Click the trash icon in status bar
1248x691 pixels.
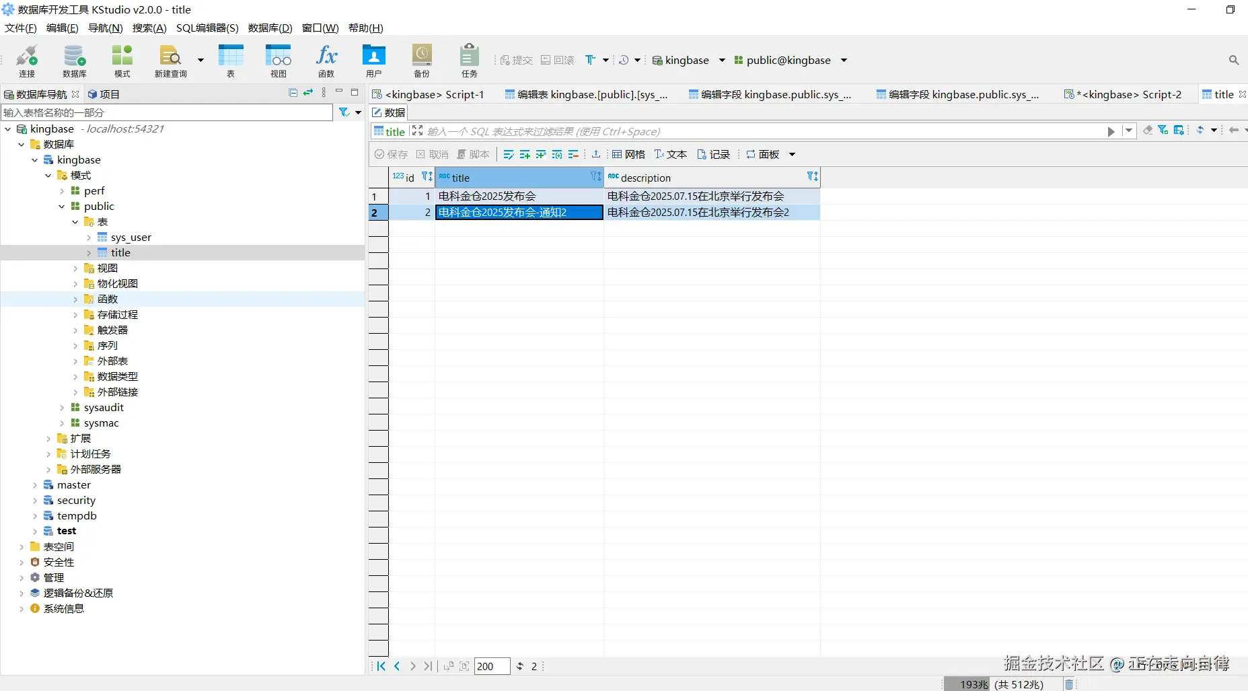click(1068, 684)
